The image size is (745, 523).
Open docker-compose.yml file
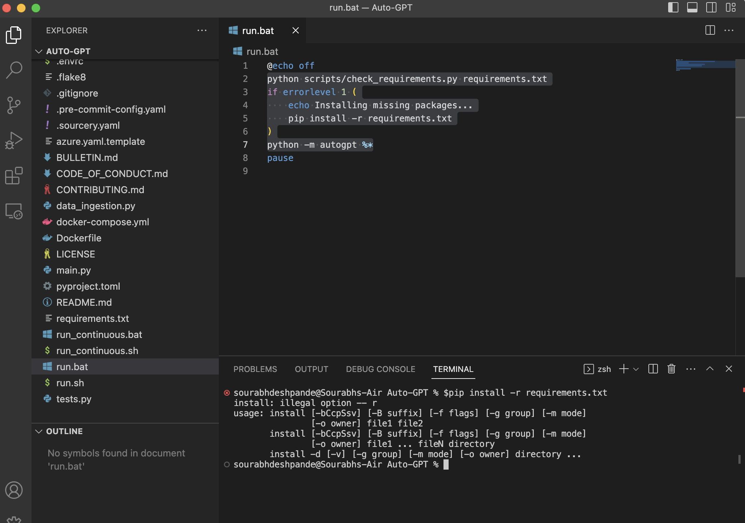tap(102, 222)
